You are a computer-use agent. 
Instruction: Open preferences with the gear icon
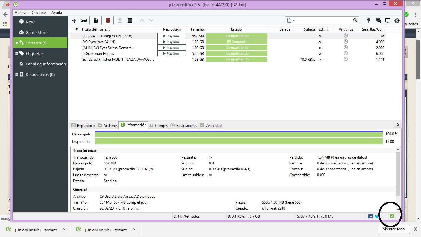pyautogui.click(x=397, y=20)
